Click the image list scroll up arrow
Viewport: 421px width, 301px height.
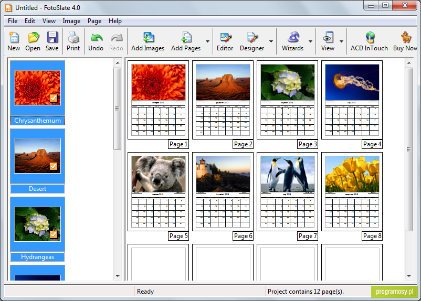(x=118, y=63)
